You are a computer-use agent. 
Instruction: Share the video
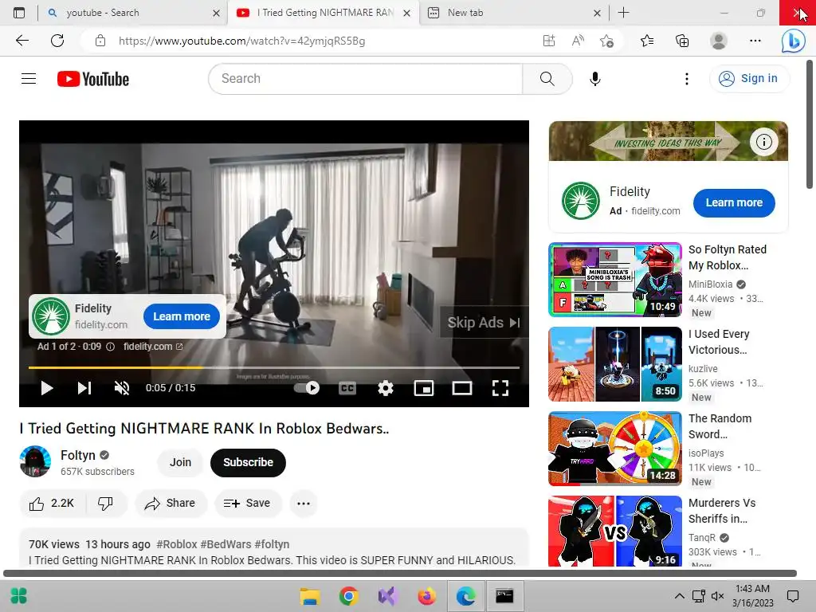171,504
